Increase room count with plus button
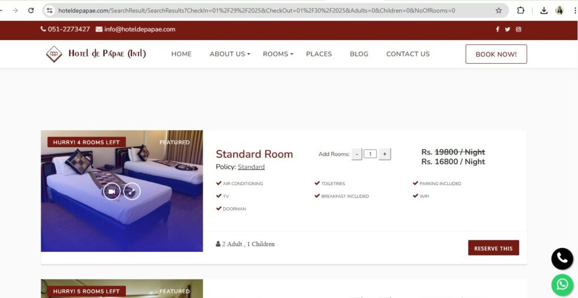 (384, 154)
